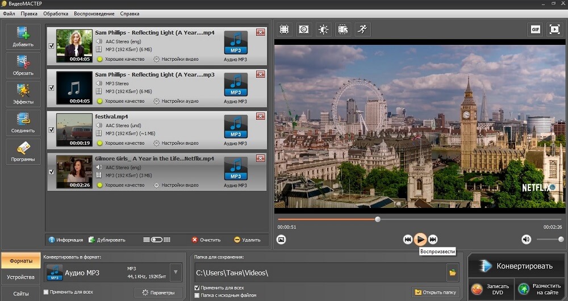The image size is (568, 301).
Task: Click Записать DVD button
Action: click(x=491, y=289)
